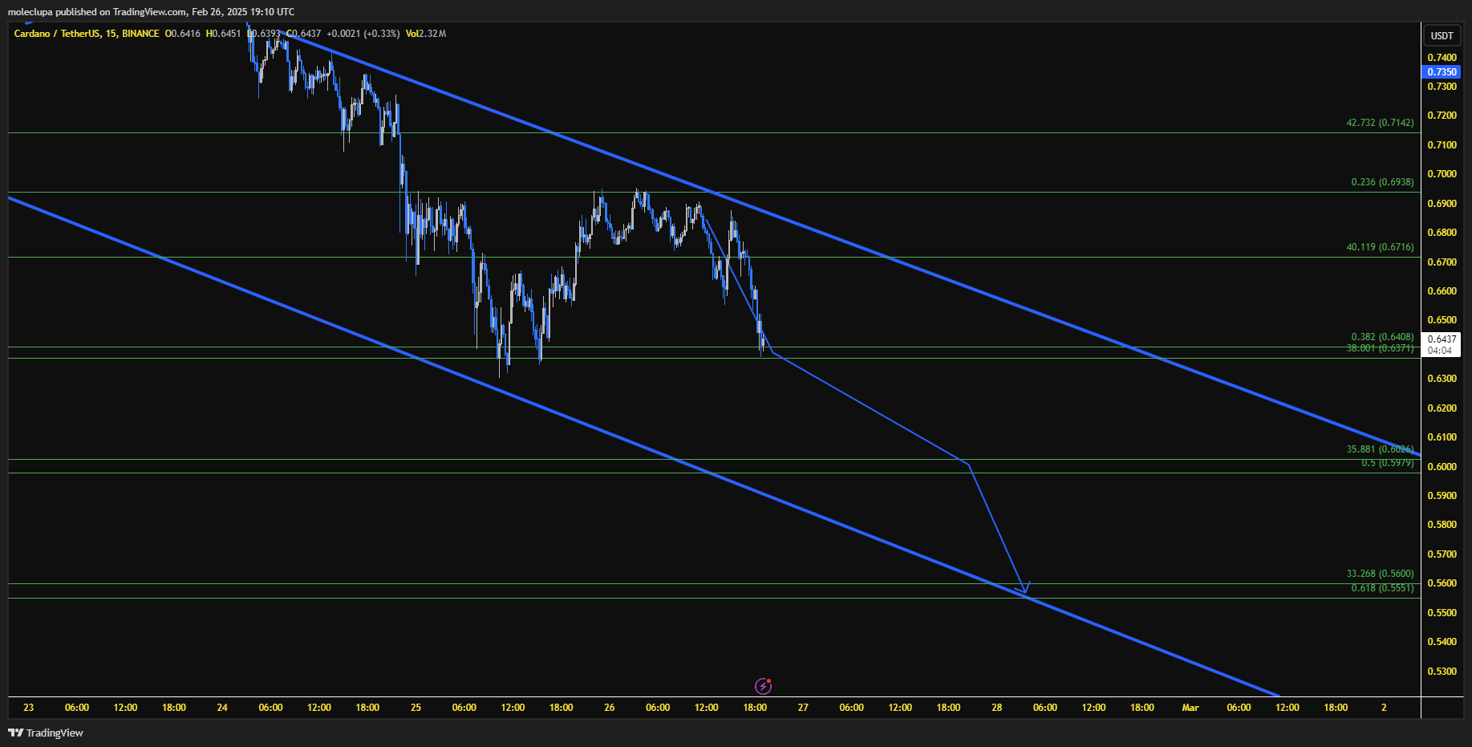Select the fib label 40.119 (0.6716)
Image resolution: width=1472 pixels, height=747 pixels.
point(1380,247)
